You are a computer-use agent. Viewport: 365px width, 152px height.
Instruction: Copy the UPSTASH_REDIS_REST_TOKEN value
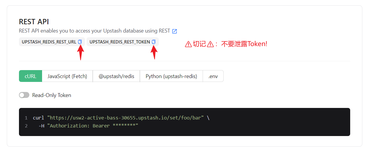tap(153, 42)
